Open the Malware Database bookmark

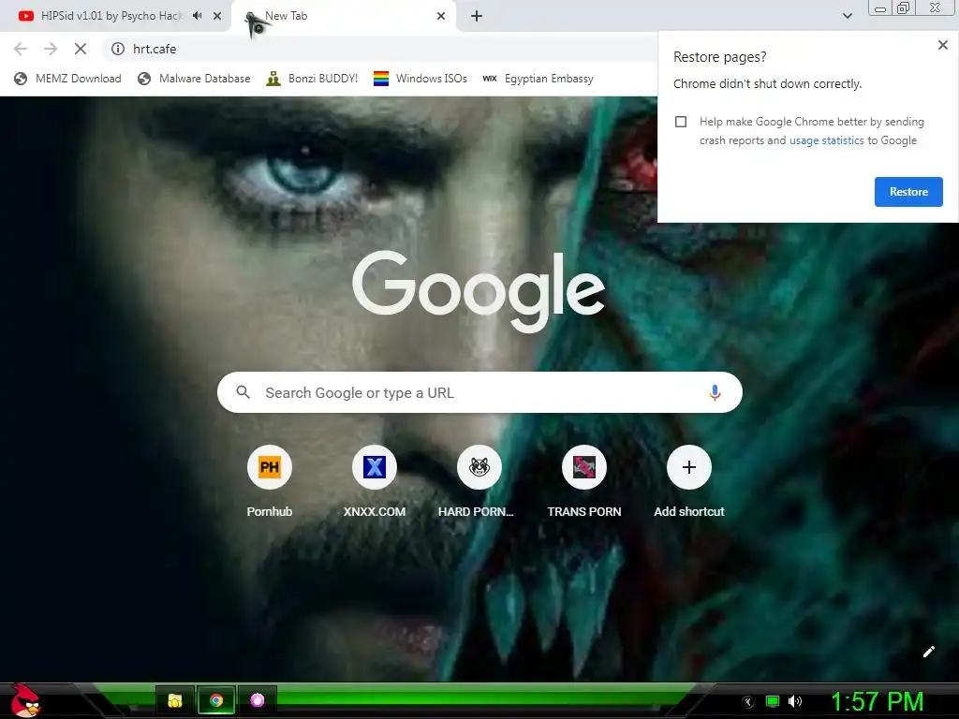[x=194, y=79]
